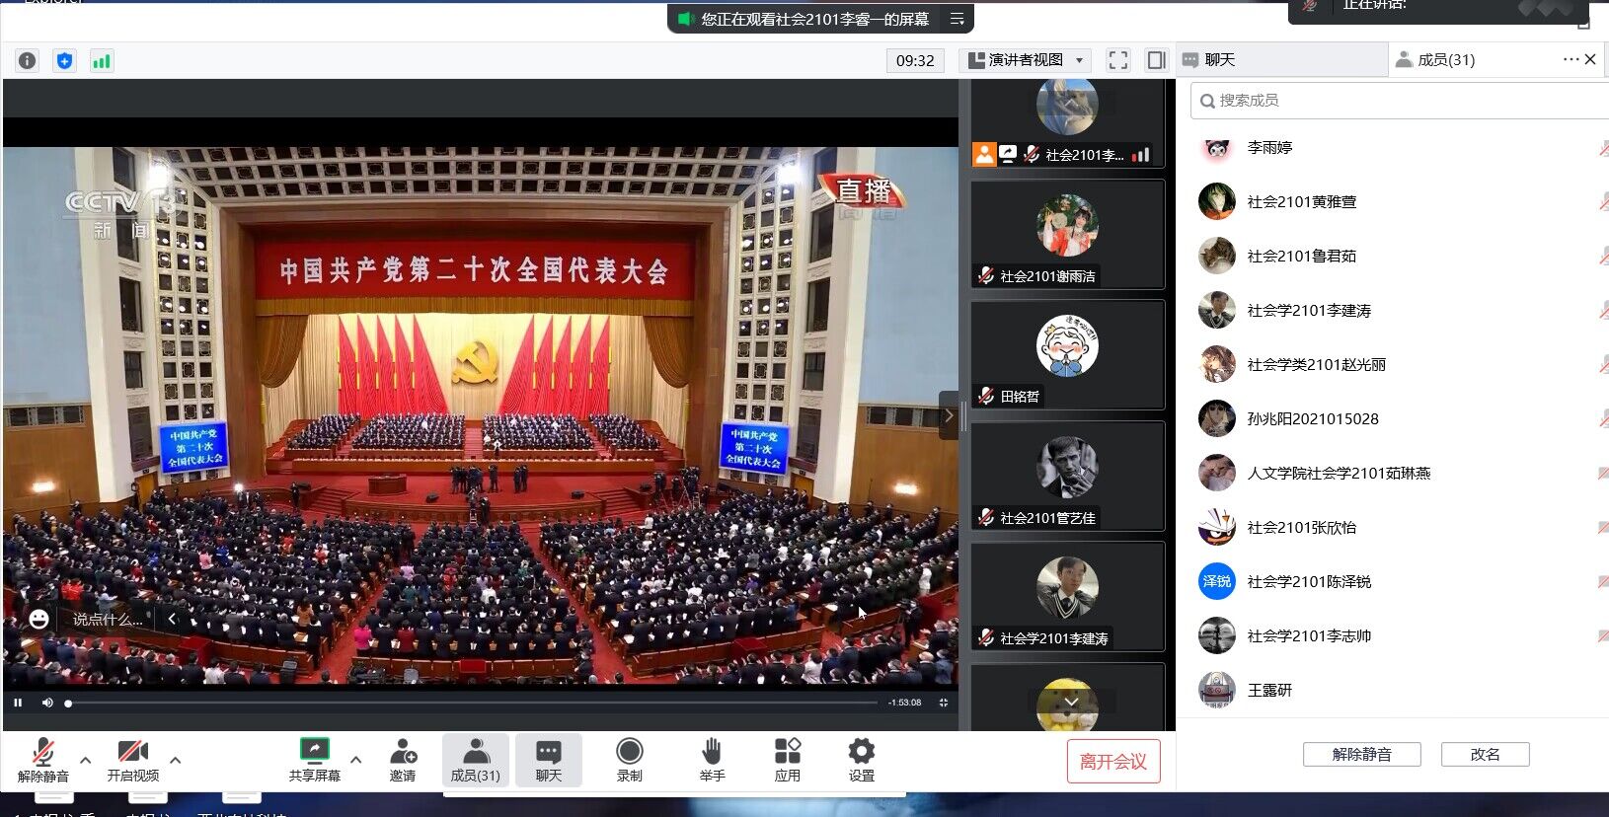Image resolution: width=1609 pixels, height=817 pixels.
Task: Toggle 解除静音 microphone button
Action: [42, 760]
